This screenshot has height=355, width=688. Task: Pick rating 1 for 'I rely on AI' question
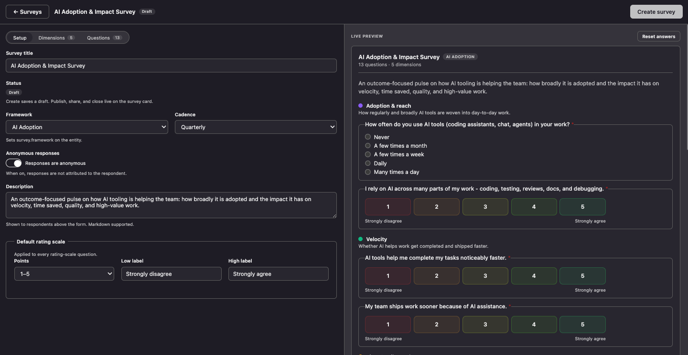click(388, 207)
